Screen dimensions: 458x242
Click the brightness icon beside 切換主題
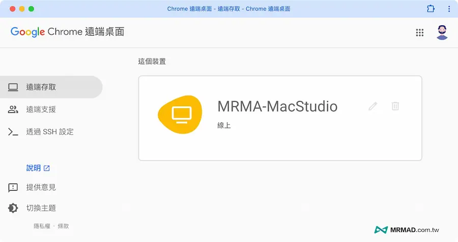coord(13,208)
